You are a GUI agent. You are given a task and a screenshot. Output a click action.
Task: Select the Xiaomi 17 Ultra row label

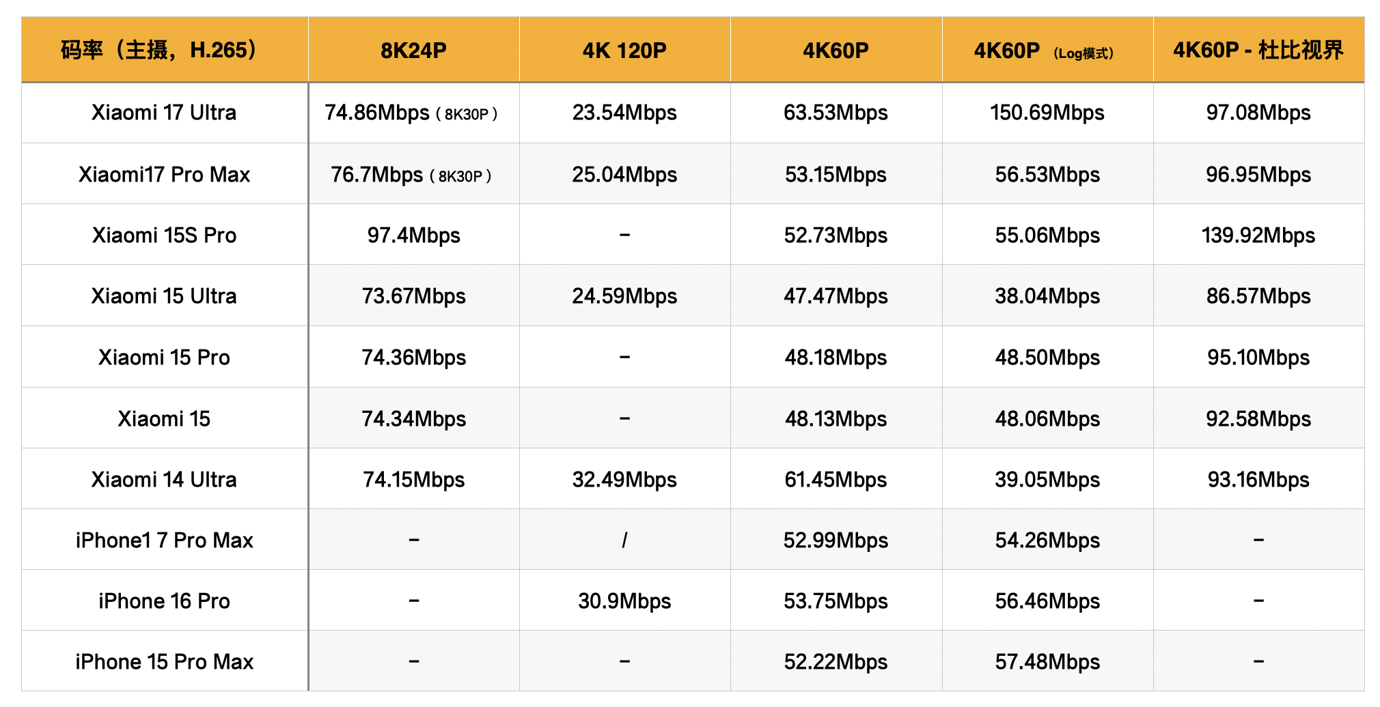pos(165,113)
